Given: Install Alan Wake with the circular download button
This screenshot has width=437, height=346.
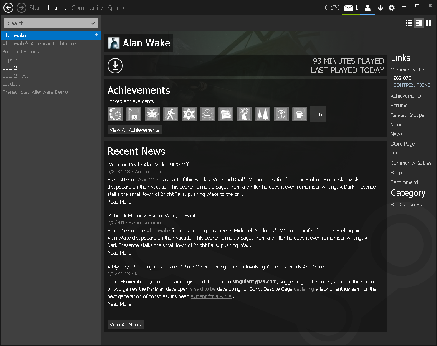Looking at the screenshot, I should [x=115, y=66].
